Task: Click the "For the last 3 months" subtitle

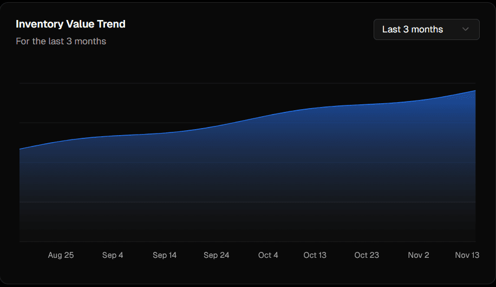Action: tap(61, 41)
